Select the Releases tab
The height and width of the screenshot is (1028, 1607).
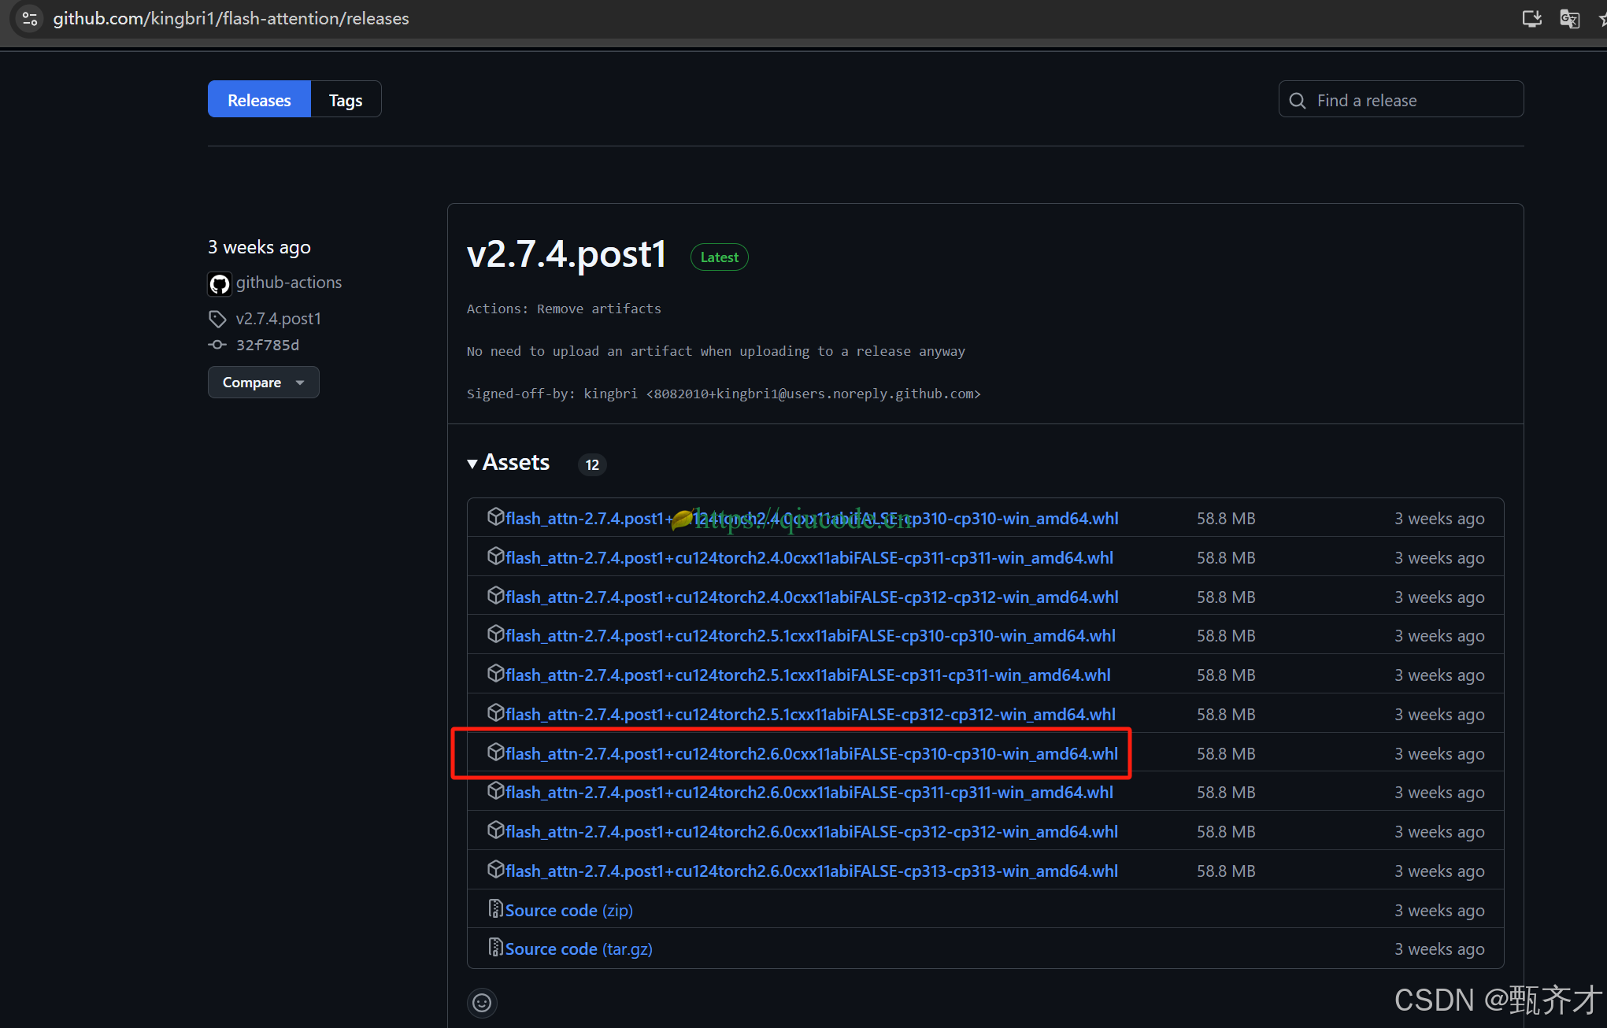[259, 100]
